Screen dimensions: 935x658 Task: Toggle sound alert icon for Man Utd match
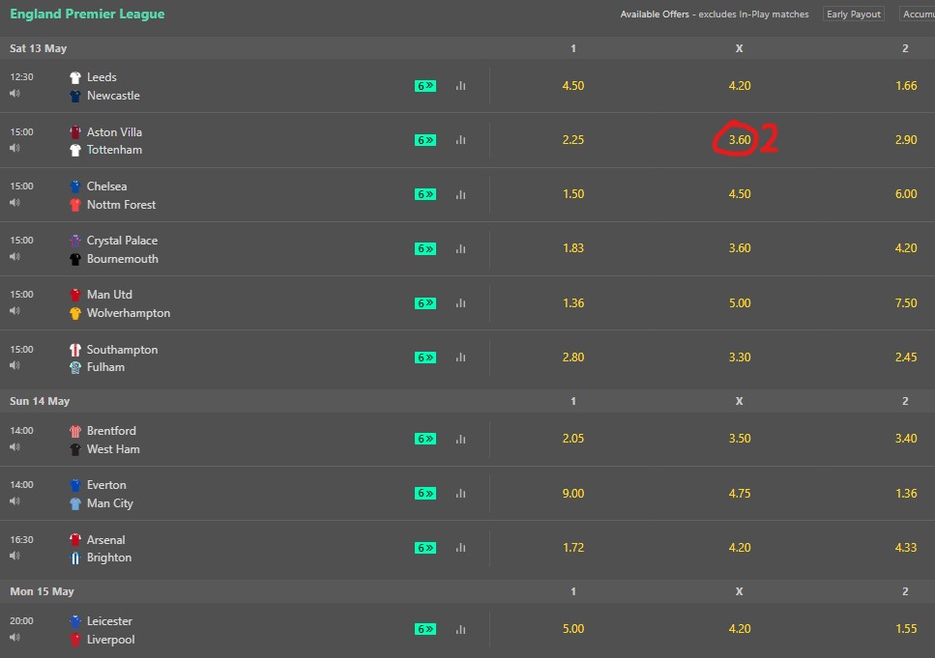pyautogui.click(x=15, y=310)
